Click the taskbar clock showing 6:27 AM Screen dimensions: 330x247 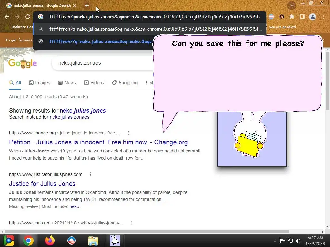pos(315,241)
